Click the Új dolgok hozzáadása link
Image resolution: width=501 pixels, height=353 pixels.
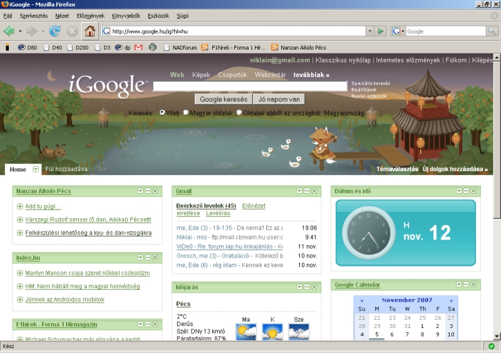455,169
